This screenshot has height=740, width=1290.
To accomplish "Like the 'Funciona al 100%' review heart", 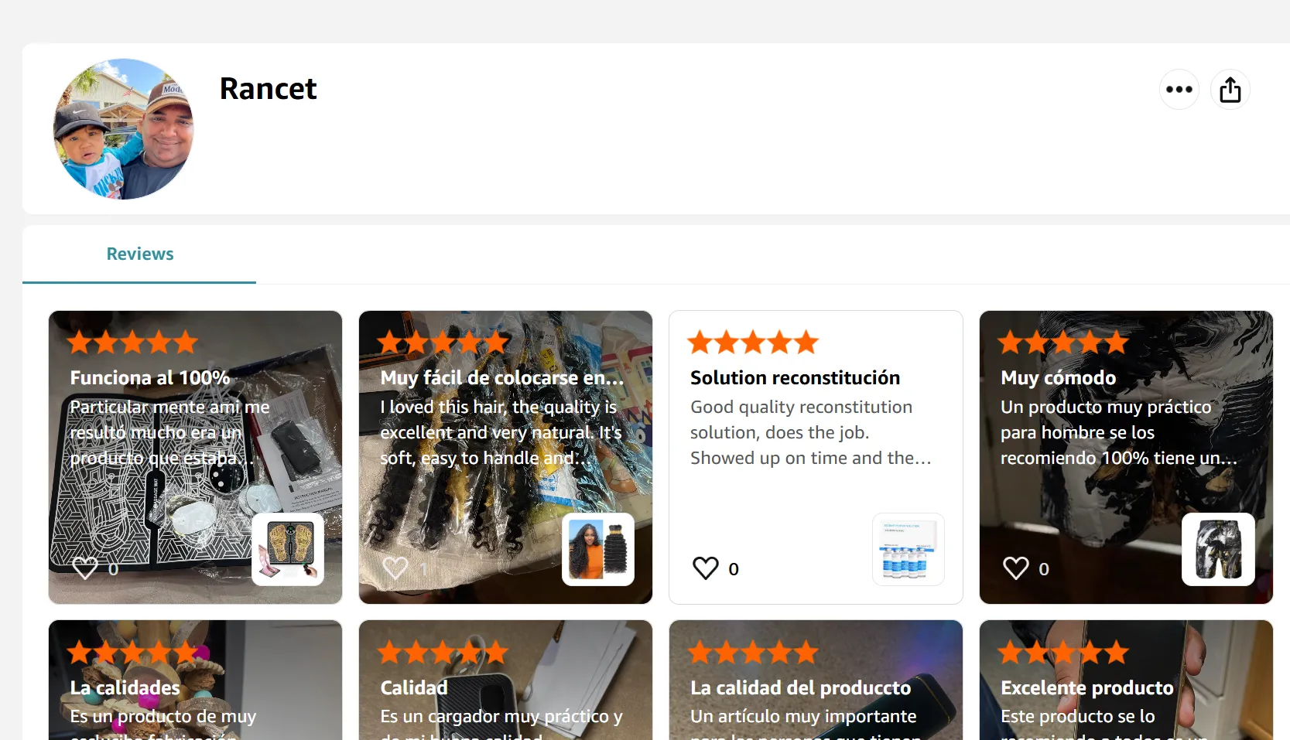I will [85, 568].
